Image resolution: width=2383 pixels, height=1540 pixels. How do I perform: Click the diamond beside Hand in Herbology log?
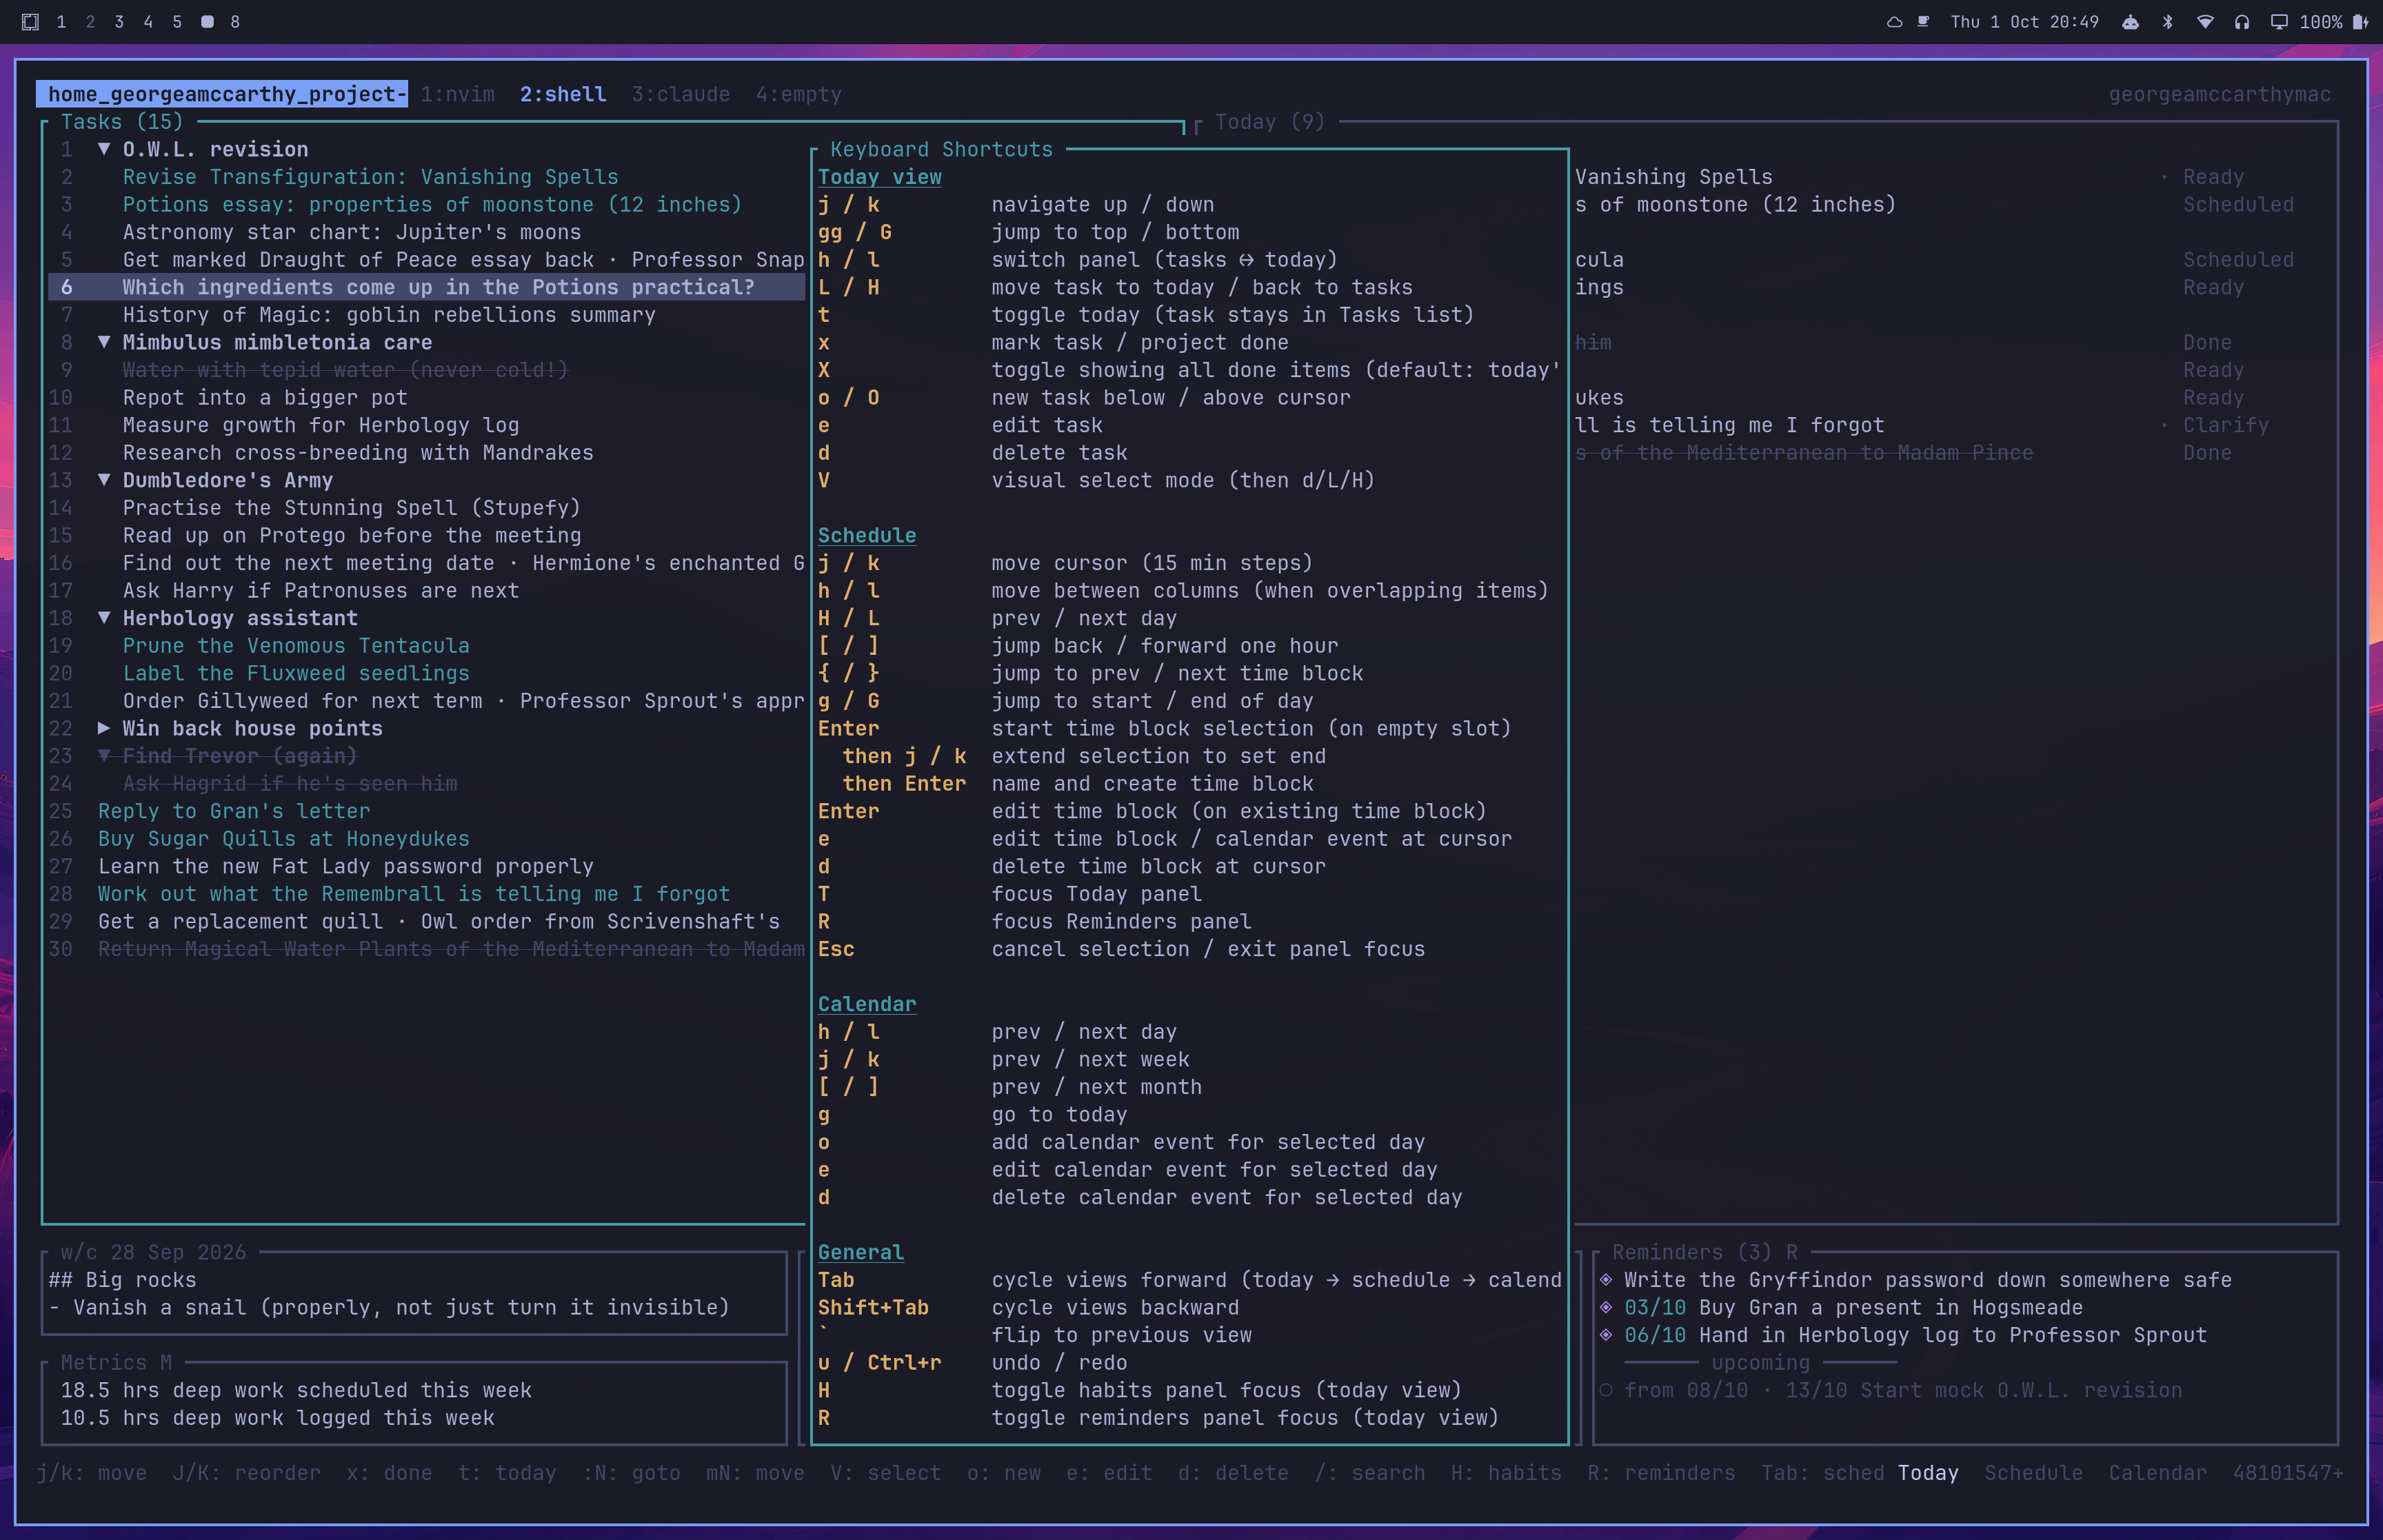(x=1606, y=1335)
